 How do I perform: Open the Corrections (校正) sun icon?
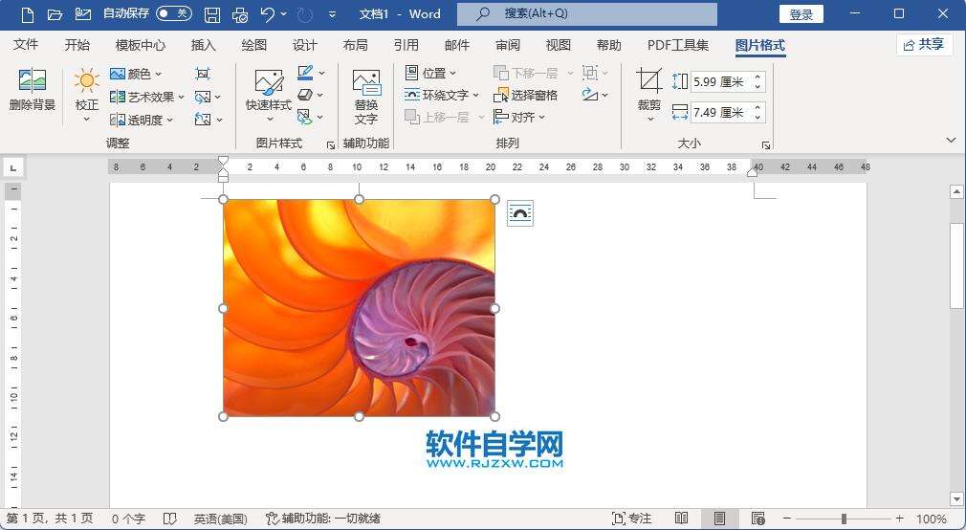point(86,80)
